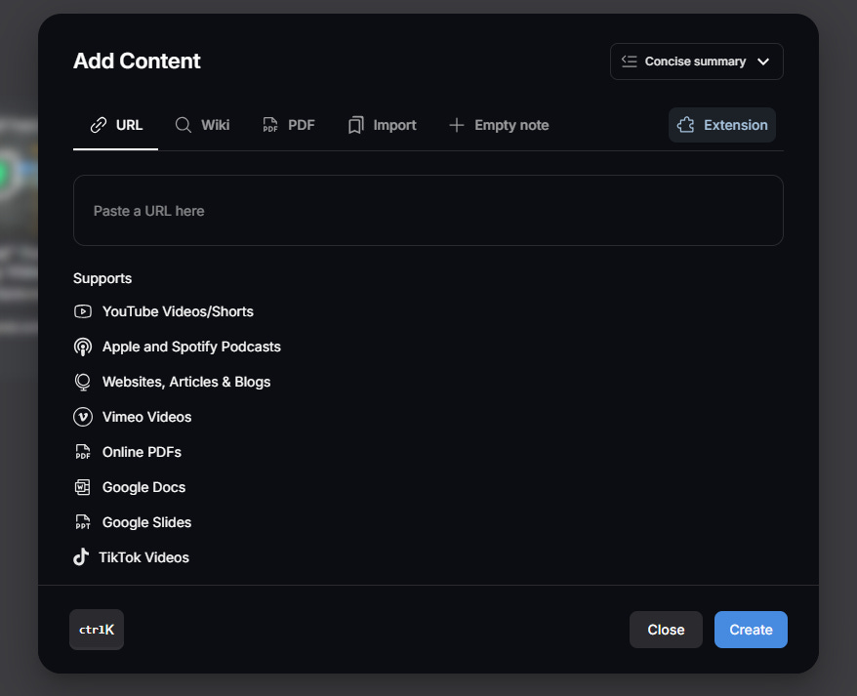This screenshot has height=696, width=857.
Task: Click the TikTok logo icon
Action: tap(81, 557)
